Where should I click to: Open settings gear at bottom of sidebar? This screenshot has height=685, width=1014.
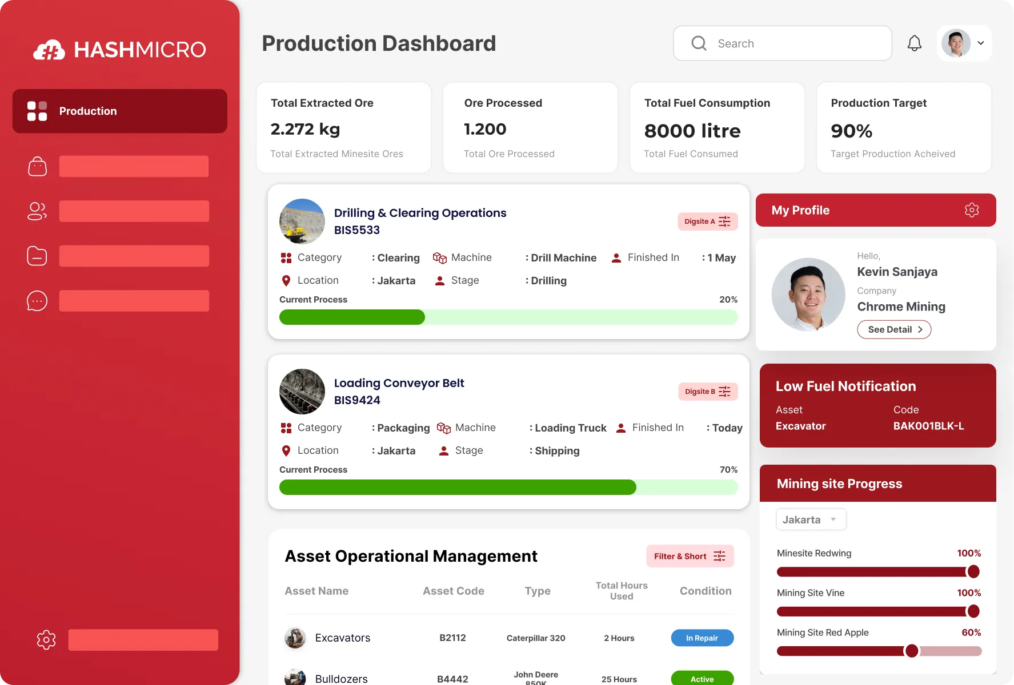[x=46, y=639]
